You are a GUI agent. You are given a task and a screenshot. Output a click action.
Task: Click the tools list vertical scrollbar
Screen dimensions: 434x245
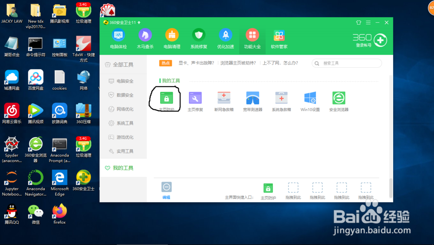pyautogui.click(x=391, y=188)
